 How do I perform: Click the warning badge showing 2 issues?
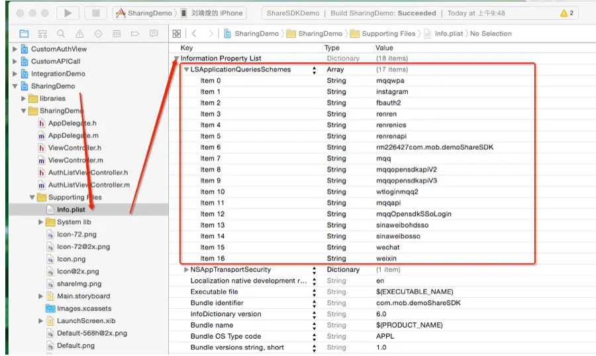coord(567,13)
